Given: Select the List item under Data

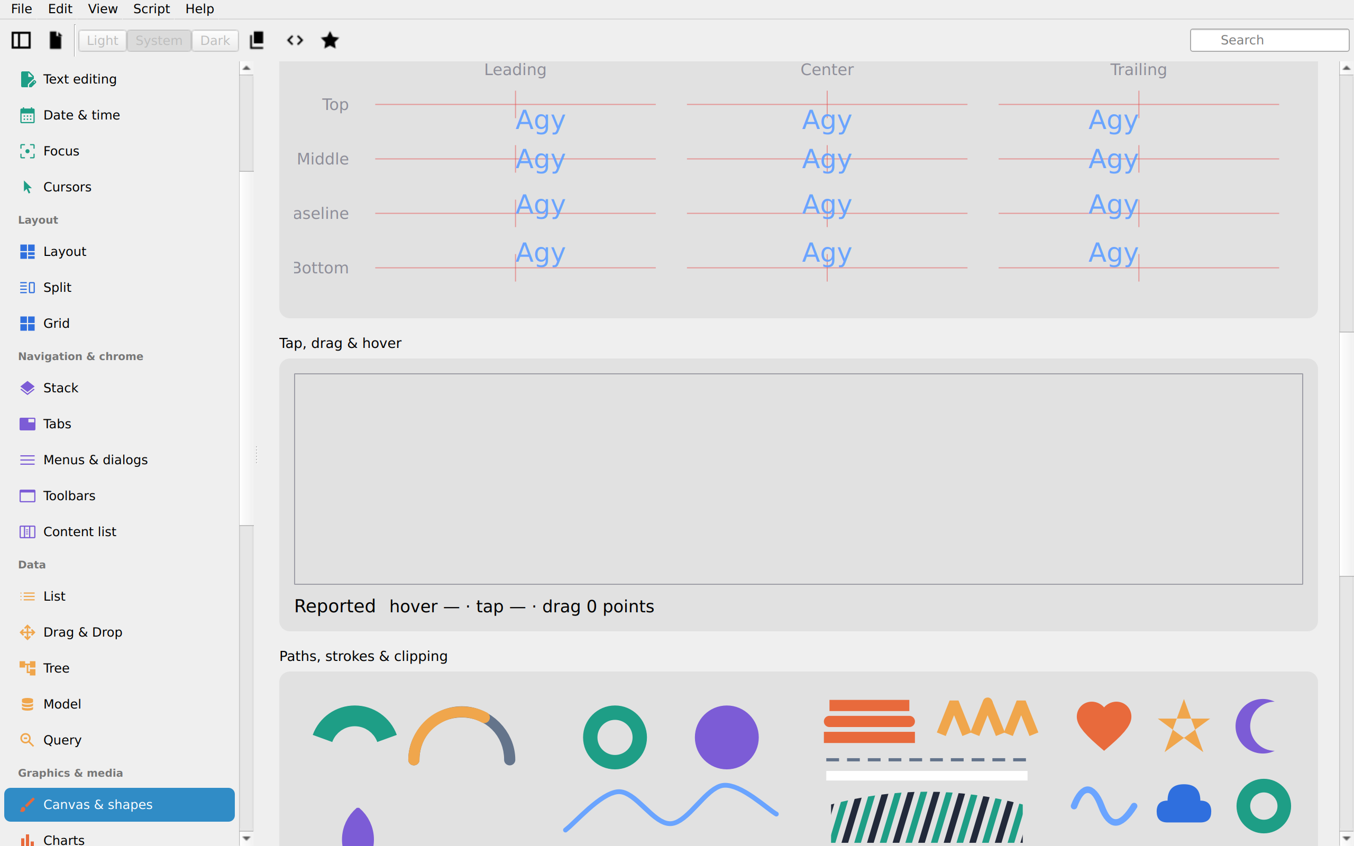Looking at the screenshot, I should pyautogui.click(x=119, y=596).
